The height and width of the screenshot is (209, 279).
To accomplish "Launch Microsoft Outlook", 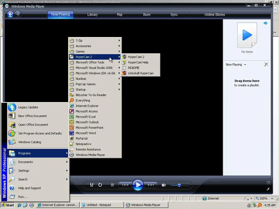I will [95, 122].
